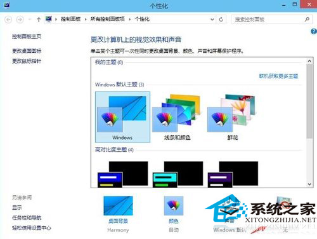The image size is (317, 239).
Task: Close the 个性化 window
Action: [x=309, y=4]
